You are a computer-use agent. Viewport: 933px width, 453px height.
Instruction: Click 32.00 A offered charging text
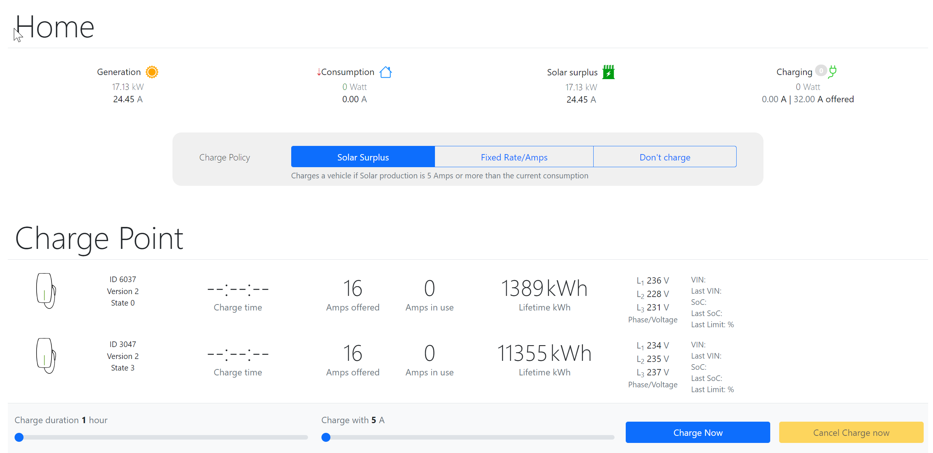(823, 99)
